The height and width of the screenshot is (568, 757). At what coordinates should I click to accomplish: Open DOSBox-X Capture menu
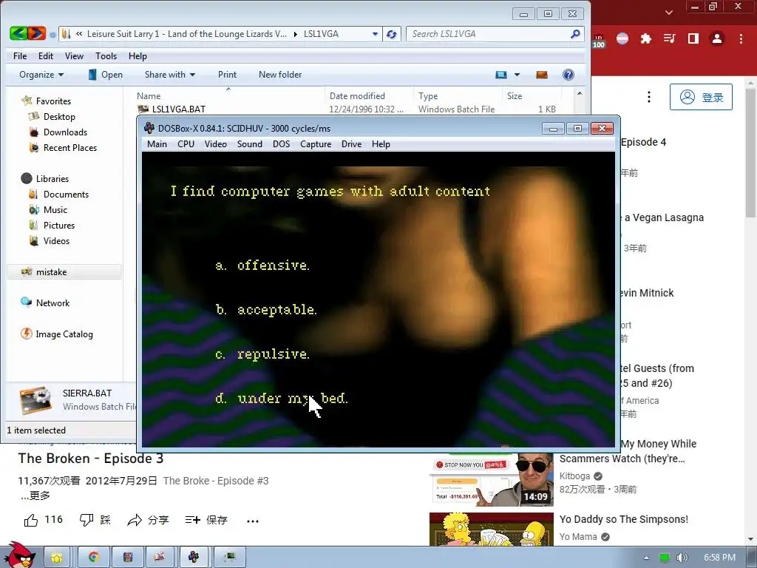(x=316, y=144)
